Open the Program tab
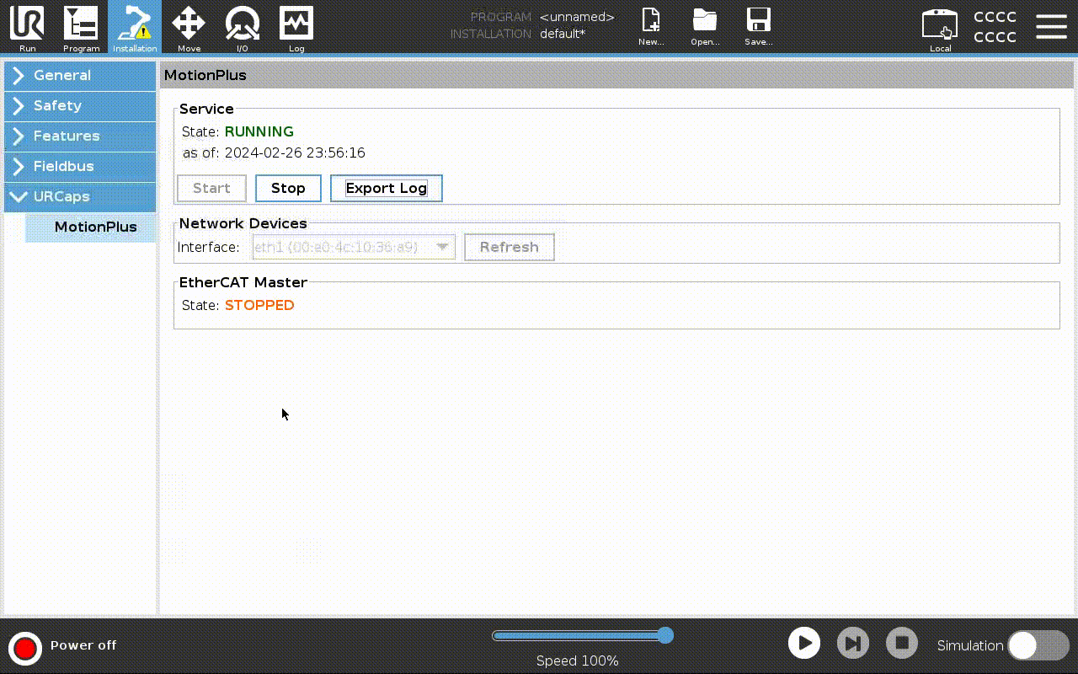1078x674 pixels. click(81, 28)
